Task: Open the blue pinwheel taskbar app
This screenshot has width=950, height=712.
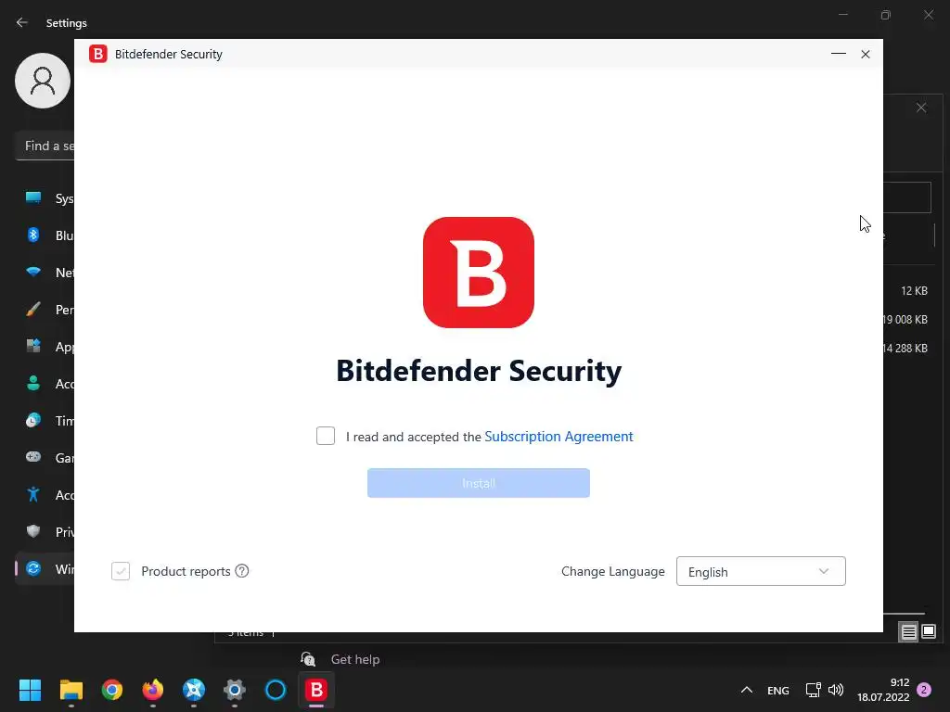Action: point(194,690)
